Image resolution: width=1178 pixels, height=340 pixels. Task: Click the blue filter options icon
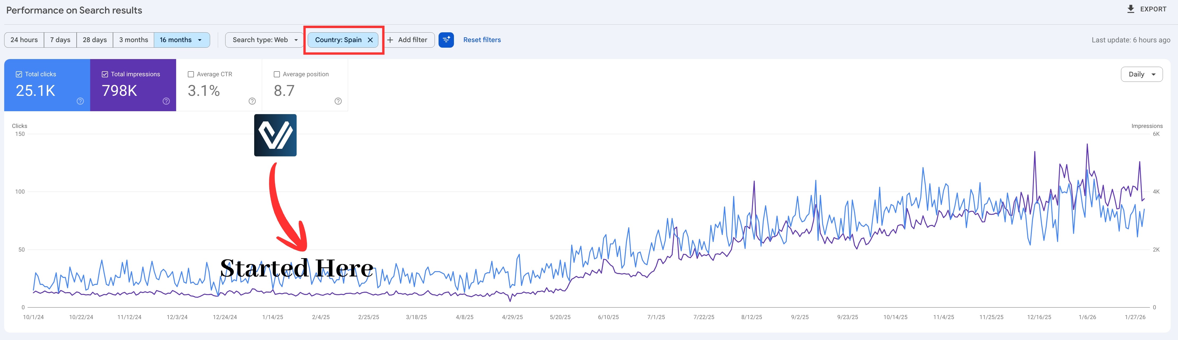click(446, 40)
